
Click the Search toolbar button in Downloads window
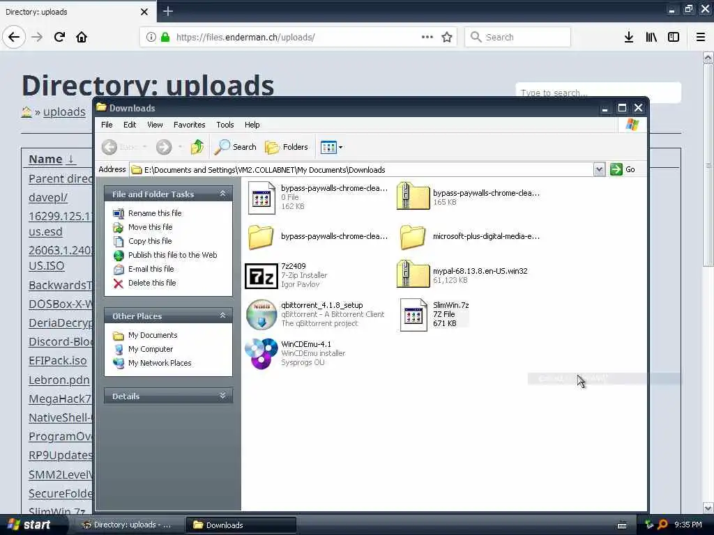(x=236, y=147)
